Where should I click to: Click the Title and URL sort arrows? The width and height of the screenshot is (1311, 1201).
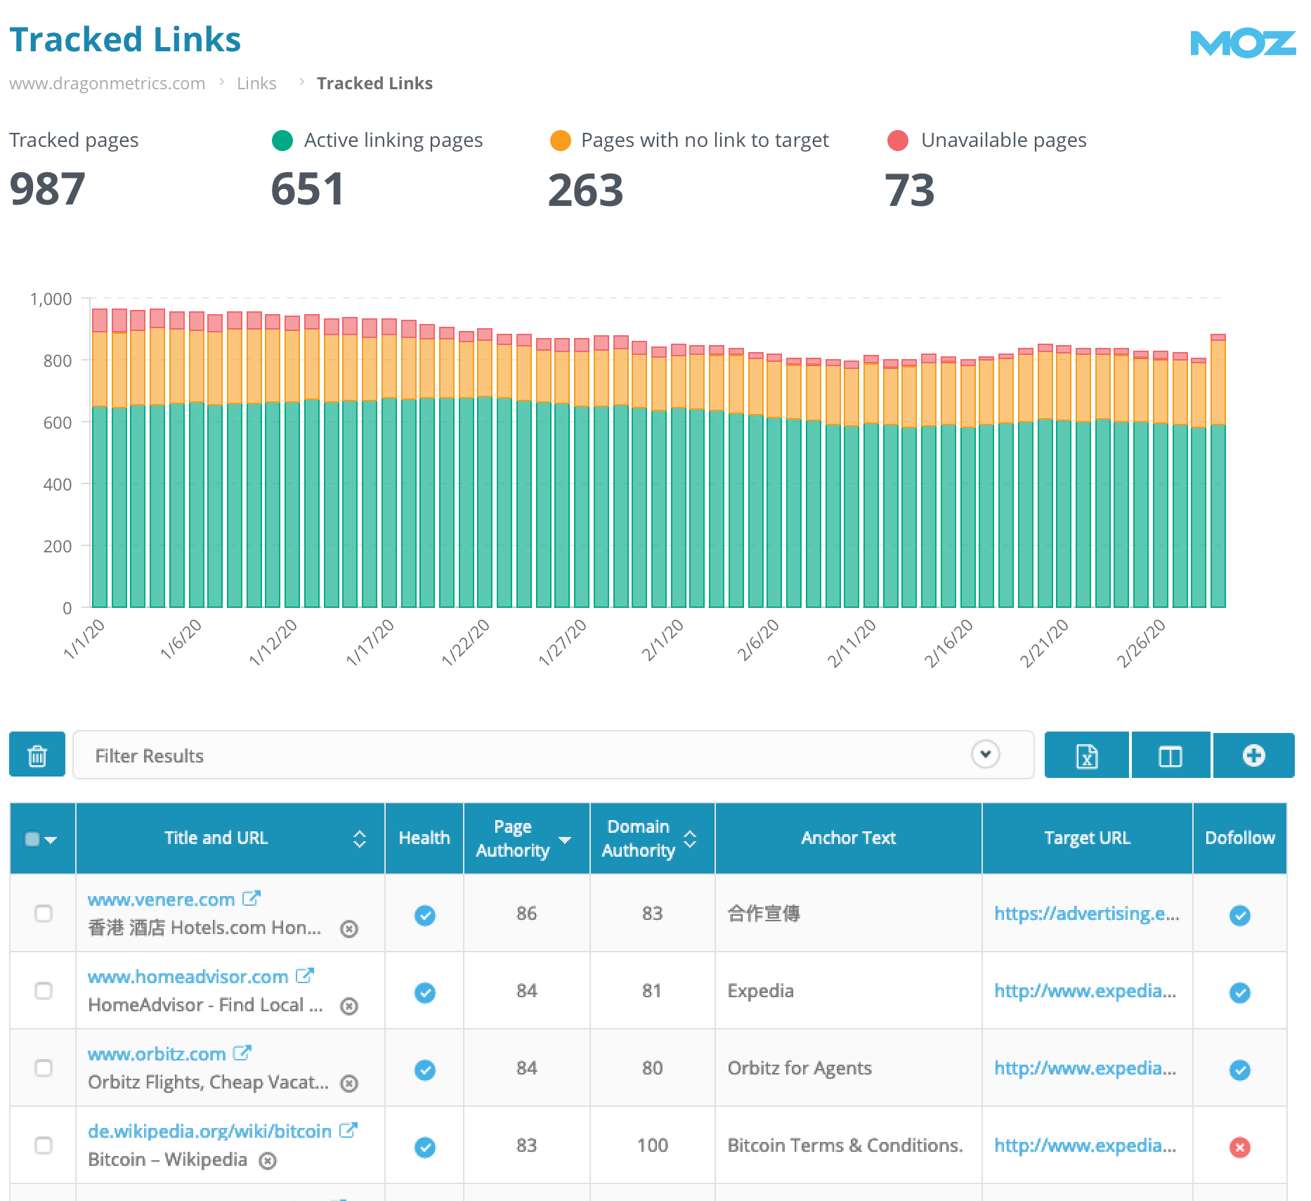[x=359, y=838]
